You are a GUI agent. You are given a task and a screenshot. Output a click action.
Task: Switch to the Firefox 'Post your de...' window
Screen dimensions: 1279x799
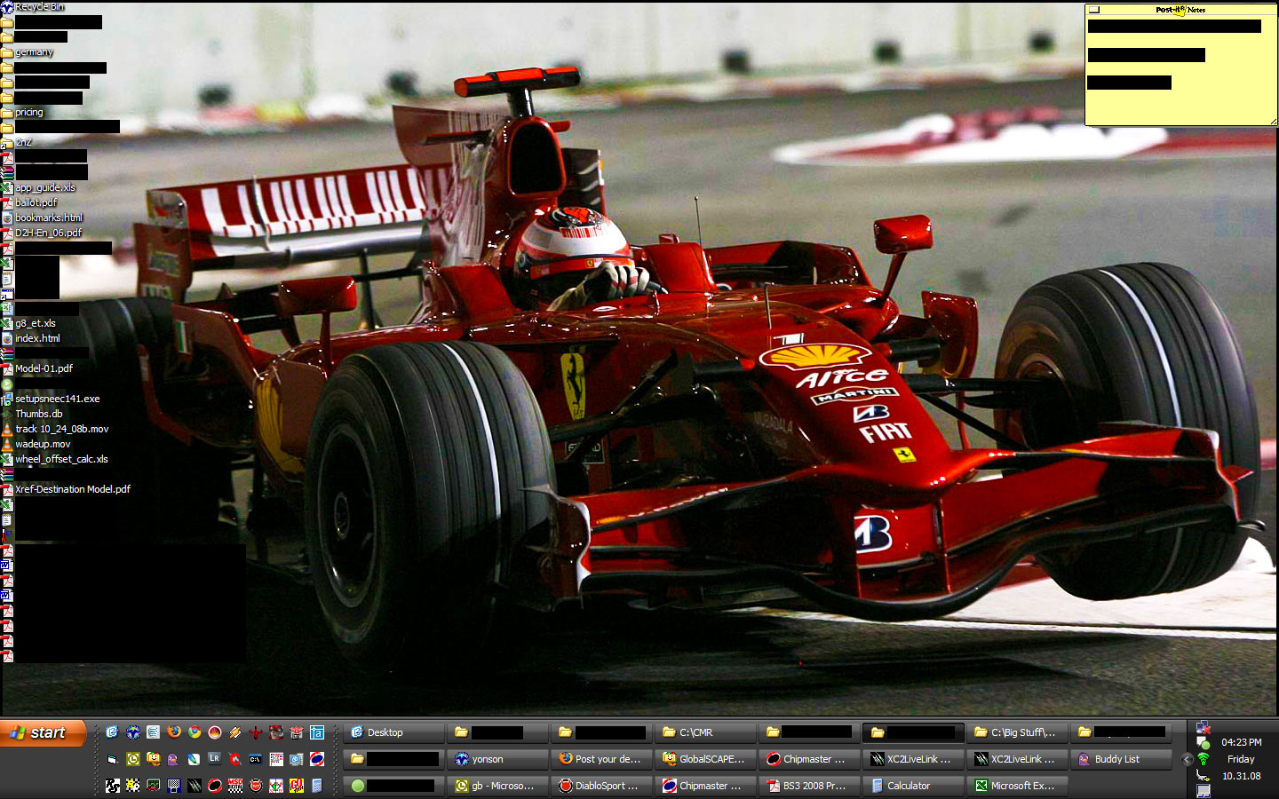601,760
